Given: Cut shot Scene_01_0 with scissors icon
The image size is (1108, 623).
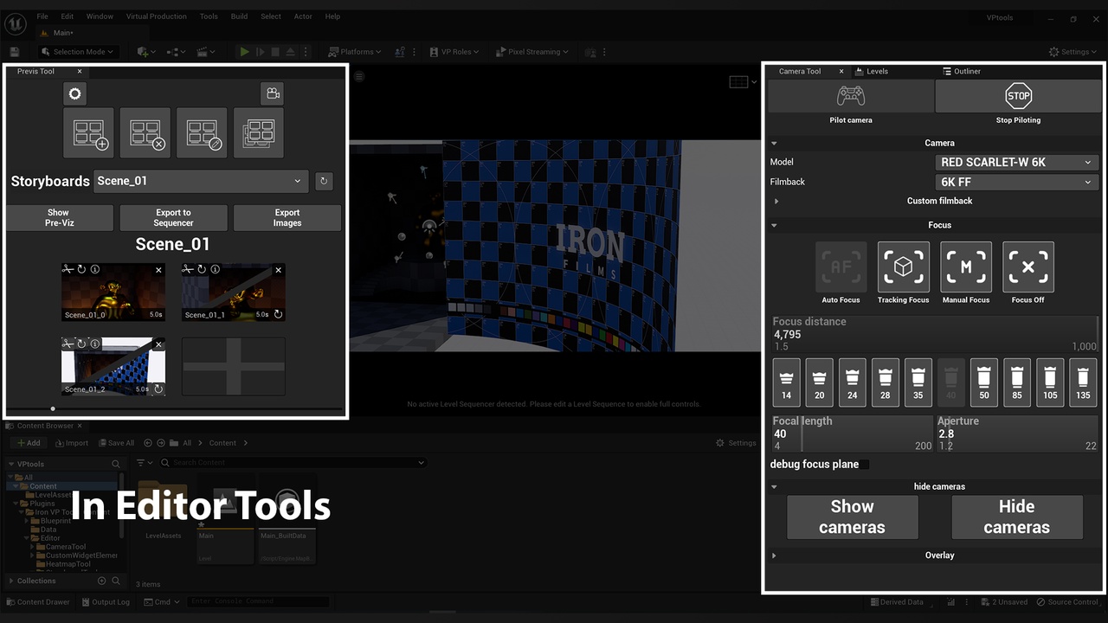Looking at the screenshot, I should point(68,270).
